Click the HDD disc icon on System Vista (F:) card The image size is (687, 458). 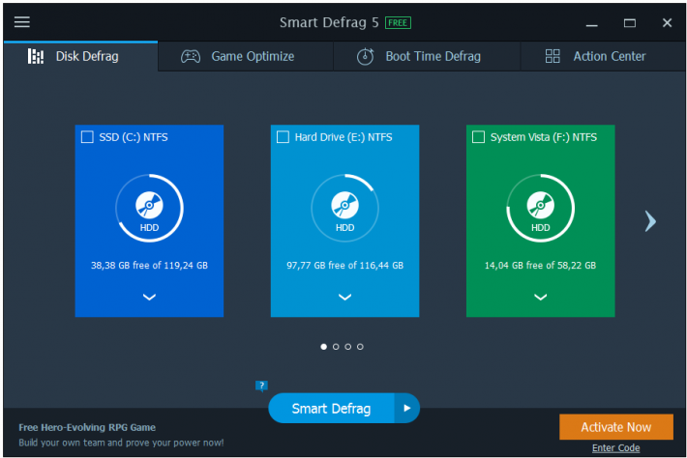(x=540, y=205)
